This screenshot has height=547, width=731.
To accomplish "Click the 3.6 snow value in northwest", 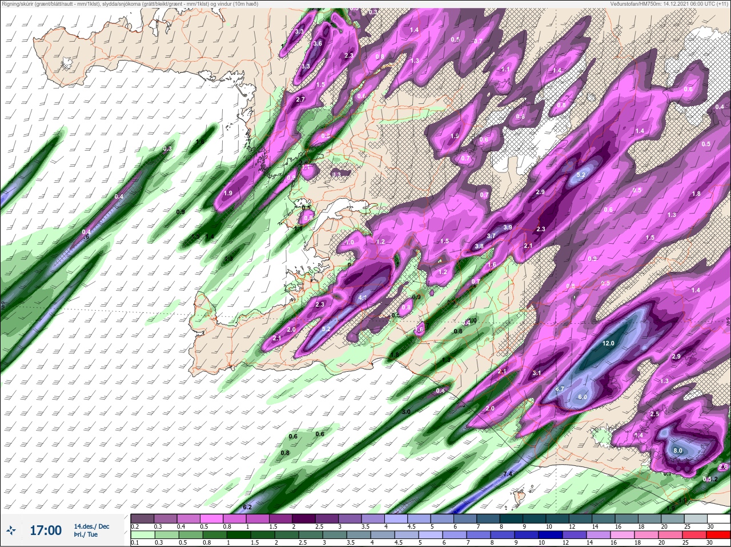I will pos(318,43).
